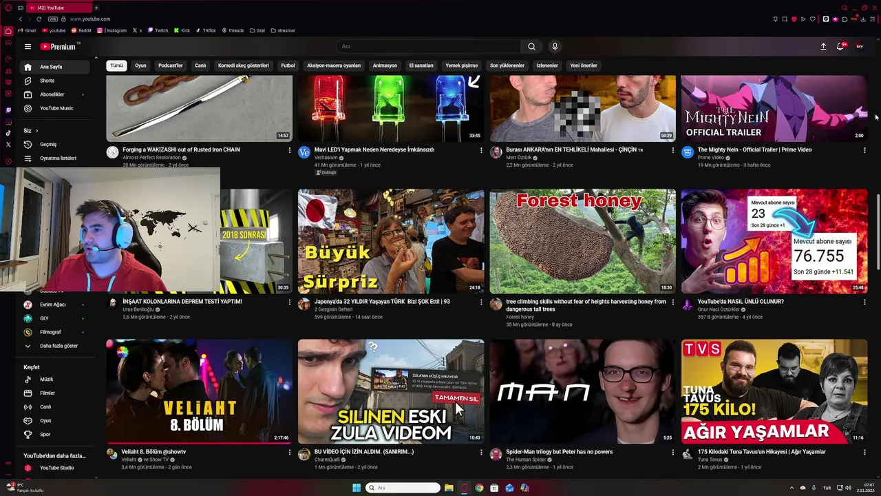Viewport: 881px width, 496px height.
Task: Click the Windows taskbar search box
Action: (x=403, y=488)
